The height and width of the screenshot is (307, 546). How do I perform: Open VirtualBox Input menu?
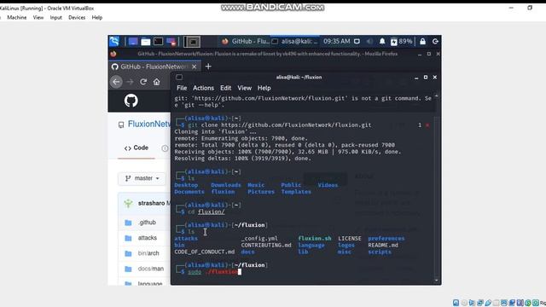(x=55, y=17)
